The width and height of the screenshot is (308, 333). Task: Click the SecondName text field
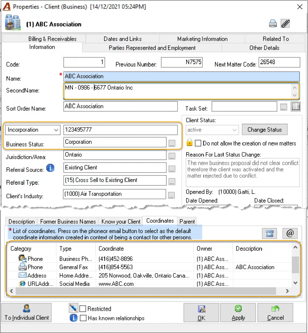[x=182, y=91]
